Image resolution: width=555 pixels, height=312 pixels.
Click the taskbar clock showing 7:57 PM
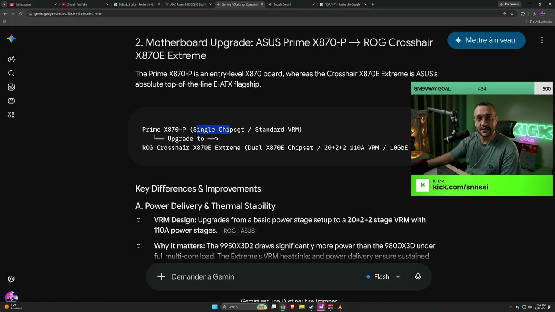pos(541,307)
